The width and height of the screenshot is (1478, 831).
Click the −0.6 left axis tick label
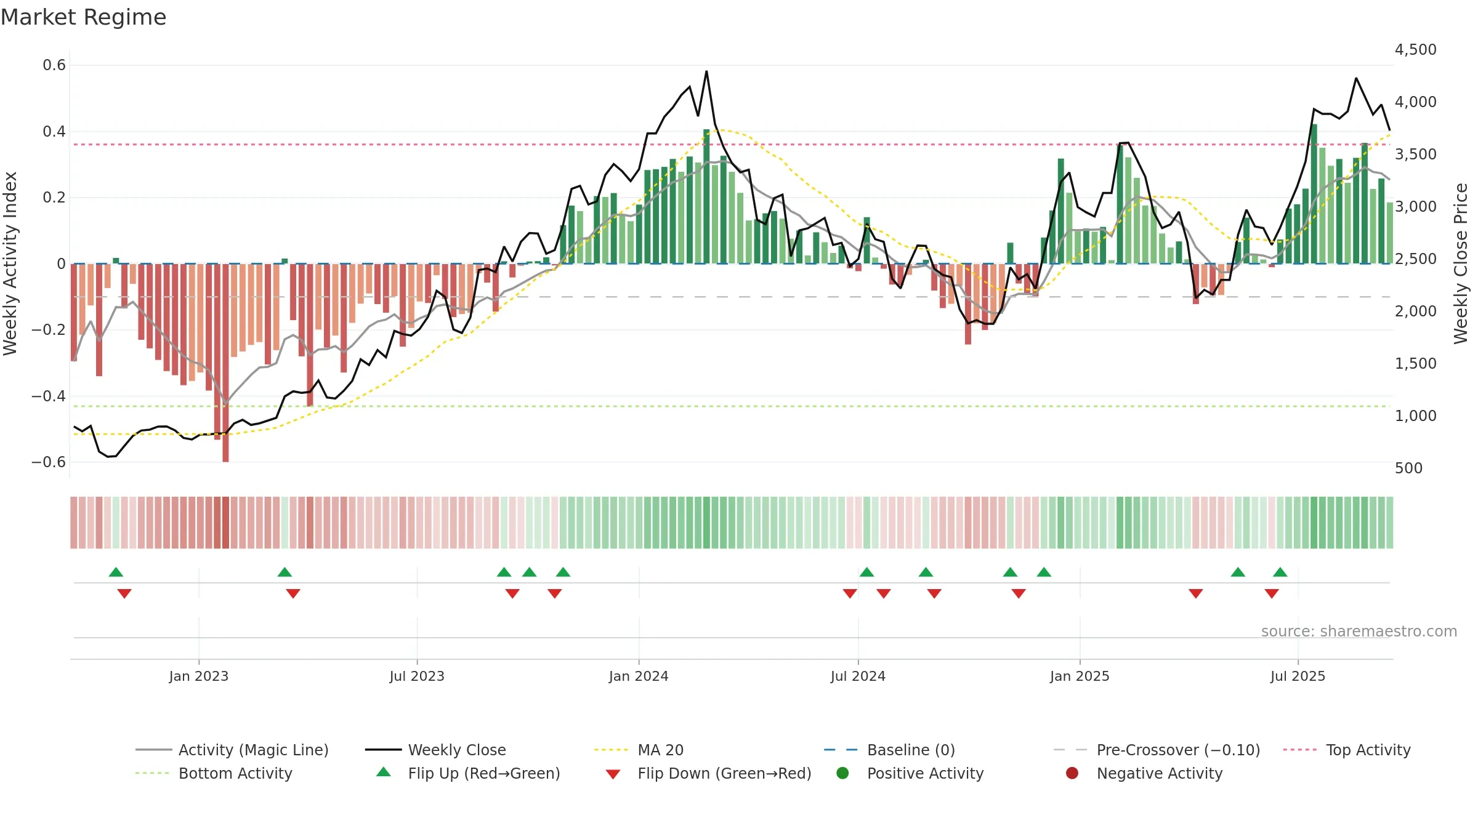49,462
